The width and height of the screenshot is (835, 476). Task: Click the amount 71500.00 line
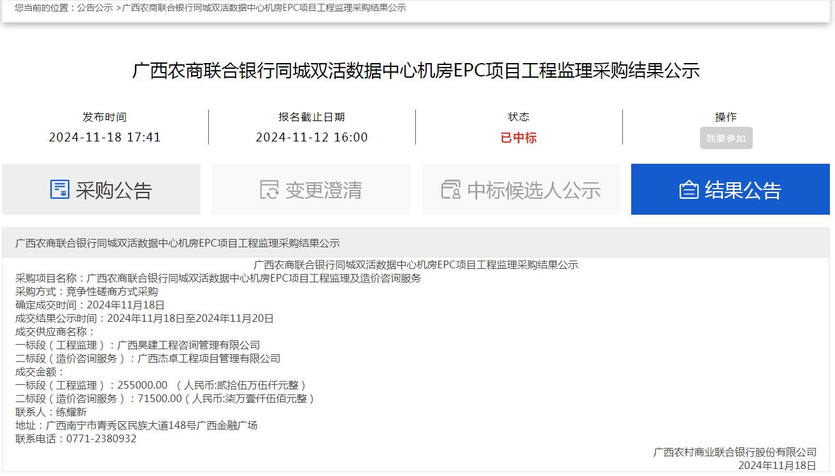click(166, 398)
